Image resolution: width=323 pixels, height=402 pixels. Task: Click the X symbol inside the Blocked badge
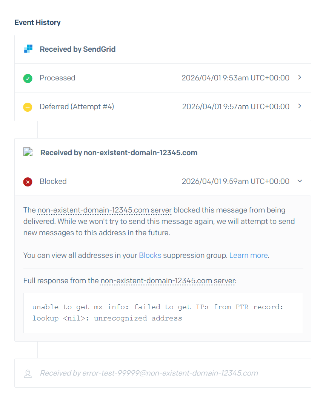coord(28,182)
